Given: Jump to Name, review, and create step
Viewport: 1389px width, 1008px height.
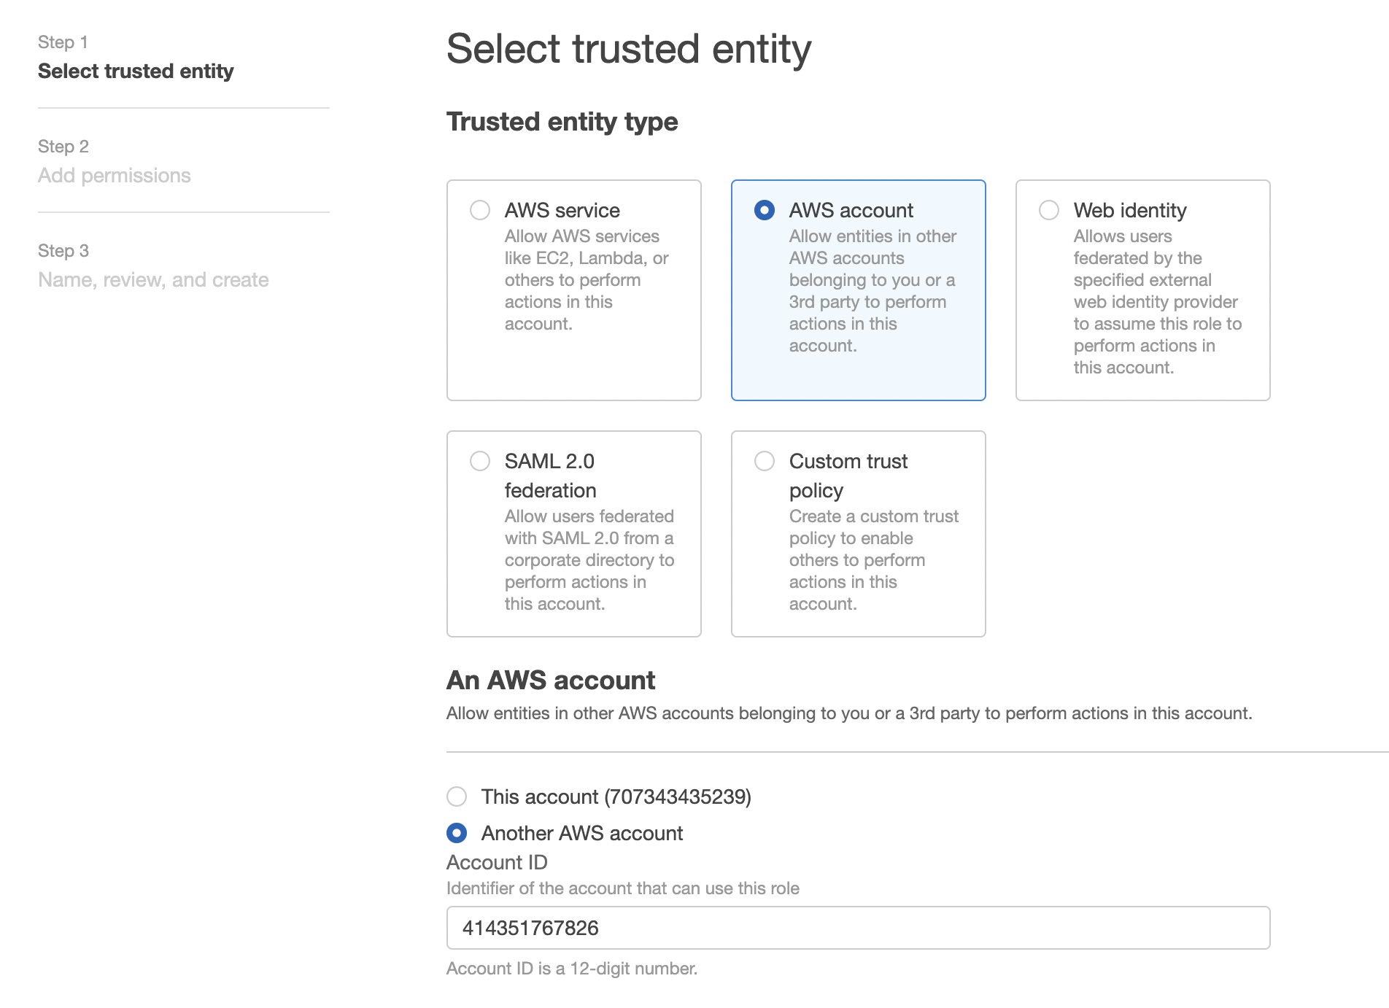Looking at the screenshot, I should pos(153,279).
